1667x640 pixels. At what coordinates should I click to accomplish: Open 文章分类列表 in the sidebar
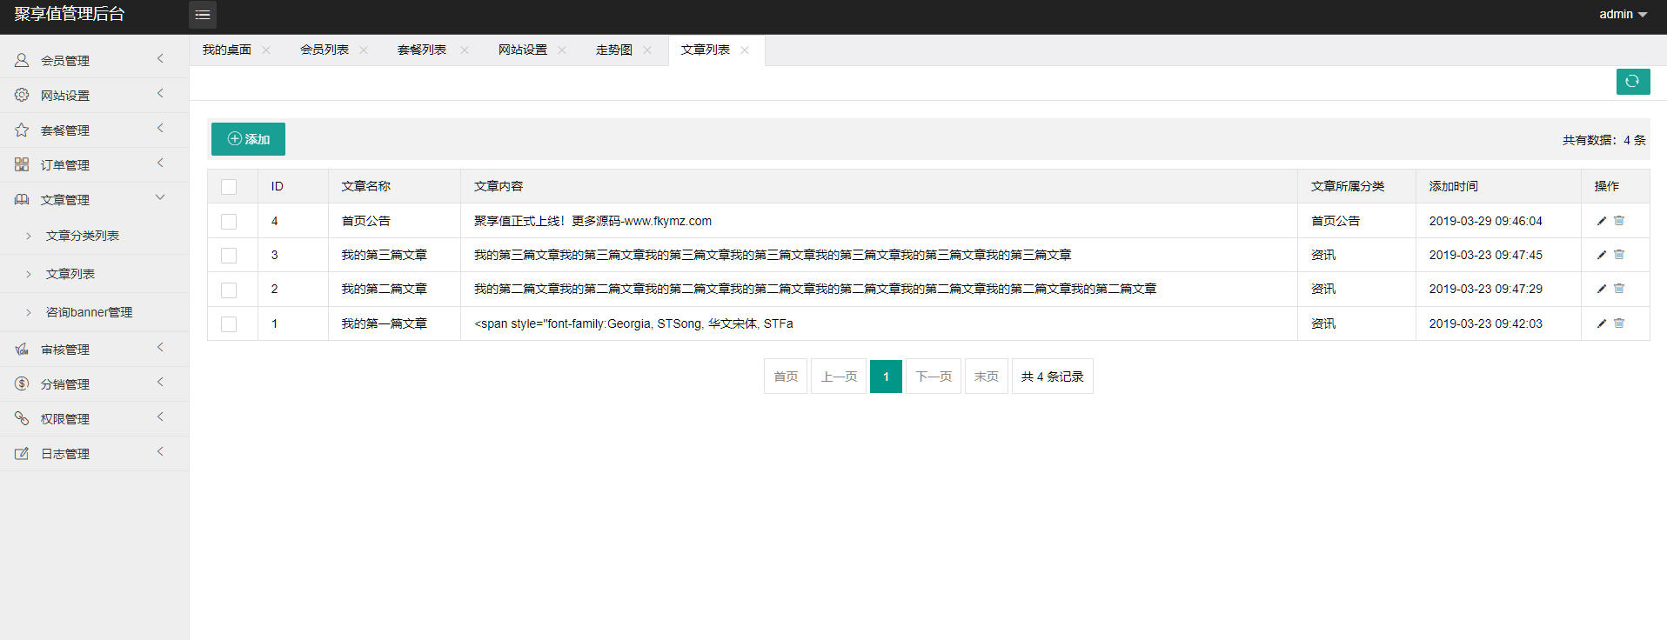pos(83,236)
